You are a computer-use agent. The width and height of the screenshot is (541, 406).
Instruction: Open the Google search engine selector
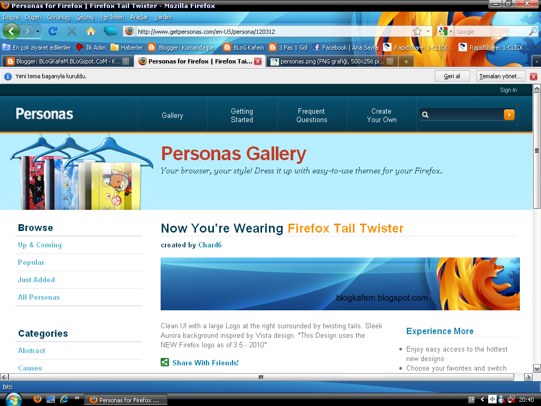445,31
